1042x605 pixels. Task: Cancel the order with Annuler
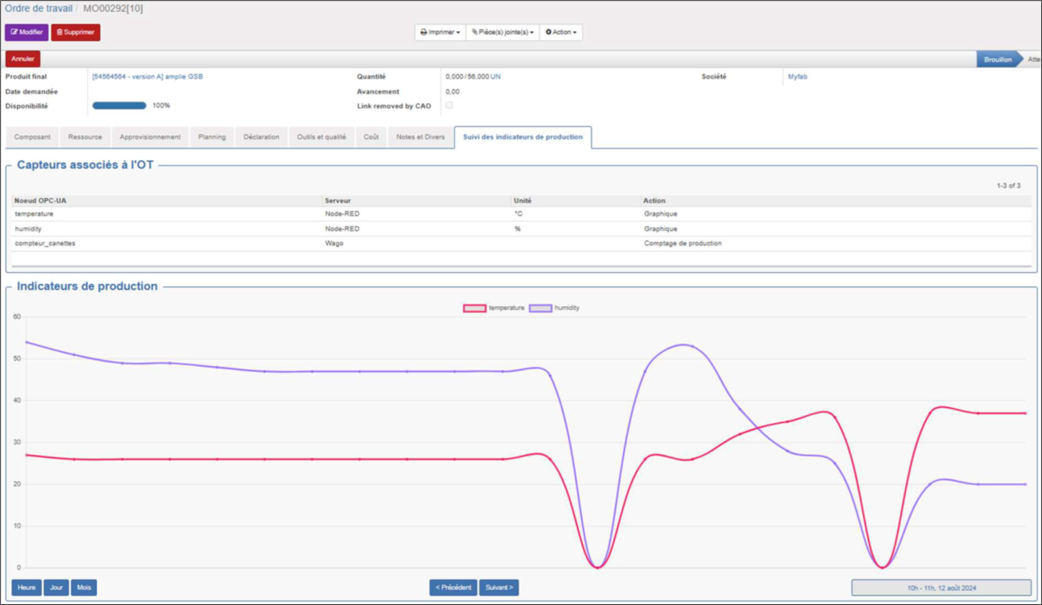pyautogui.click(x=23, y=59)
